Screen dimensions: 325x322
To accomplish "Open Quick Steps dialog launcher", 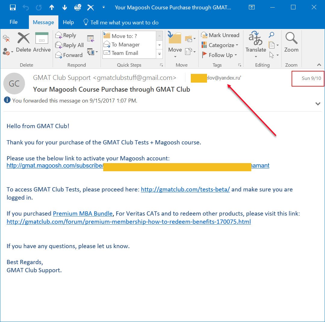I will click(x=161, y=65).
